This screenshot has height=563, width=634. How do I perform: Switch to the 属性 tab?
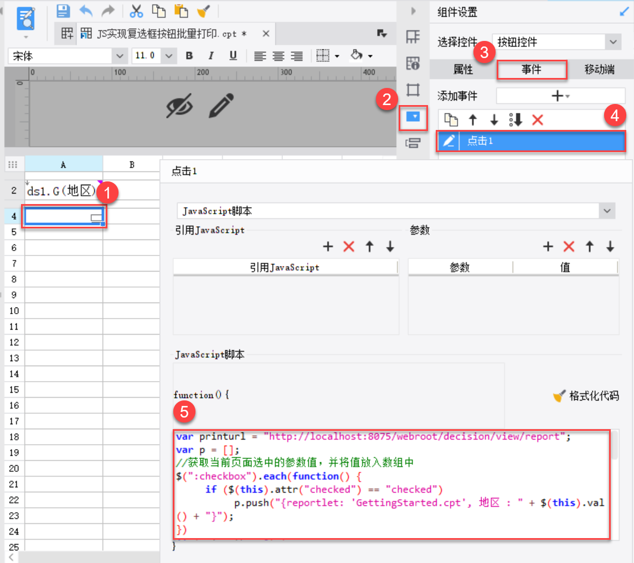(463, 70)
